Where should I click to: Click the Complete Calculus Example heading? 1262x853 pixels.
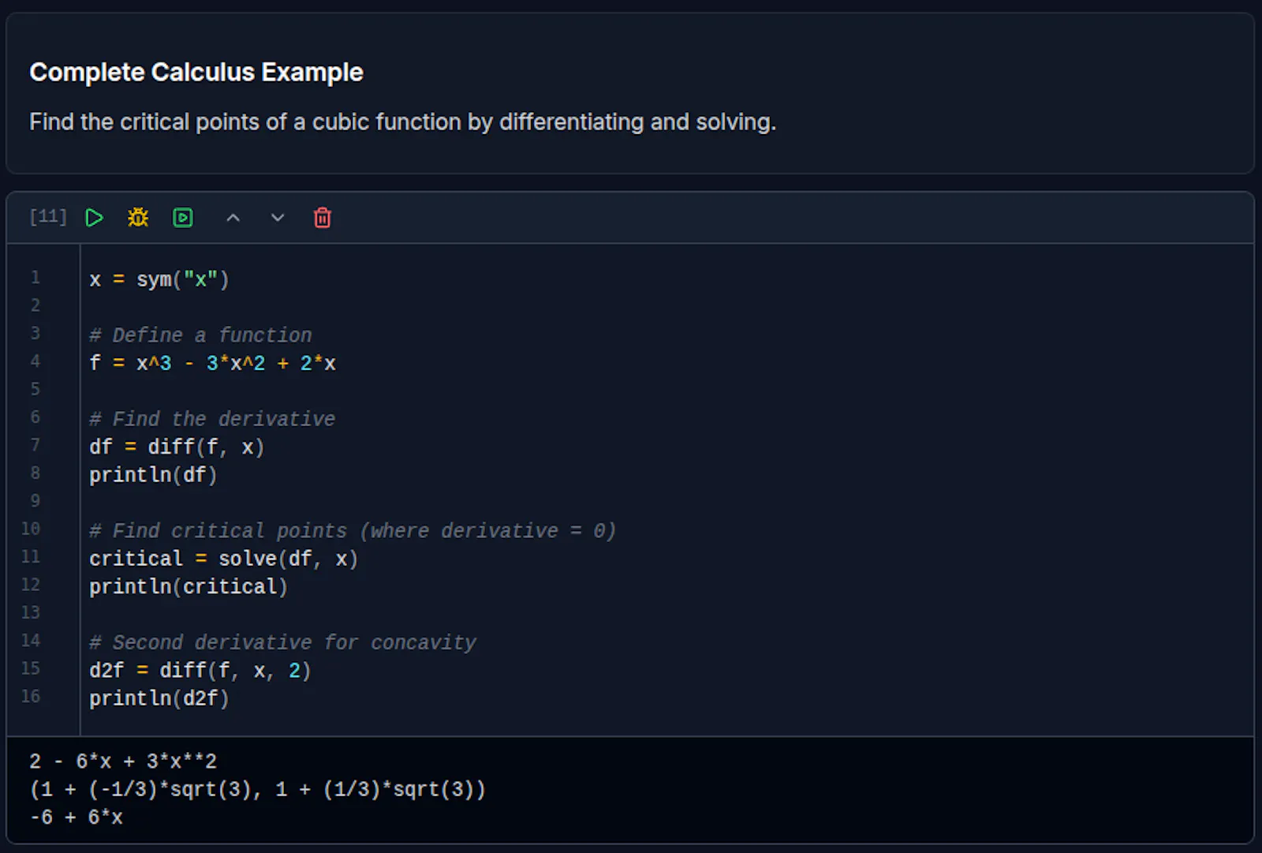point(196,72)
